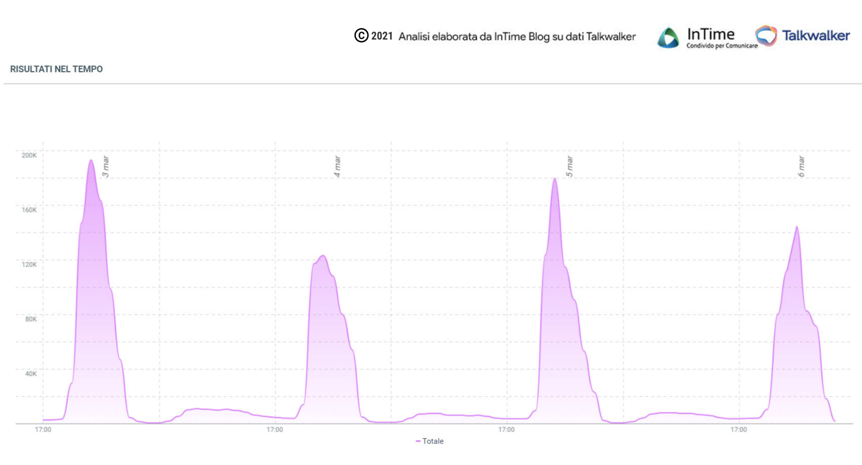Click the InTime brand name text

[x=710, y=34]
